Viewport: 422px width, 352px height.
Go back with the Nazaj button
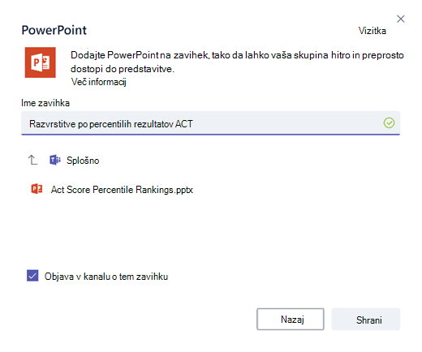coord(291,319)
